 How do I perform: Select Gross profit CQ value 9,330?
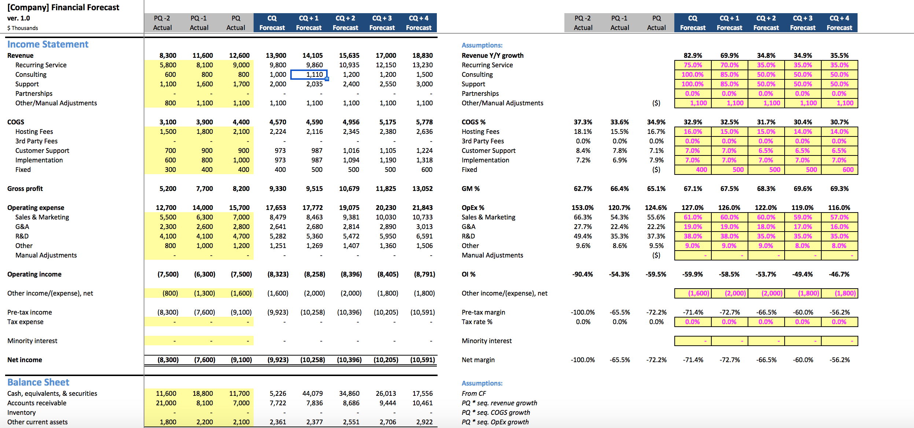pos(278,189)
